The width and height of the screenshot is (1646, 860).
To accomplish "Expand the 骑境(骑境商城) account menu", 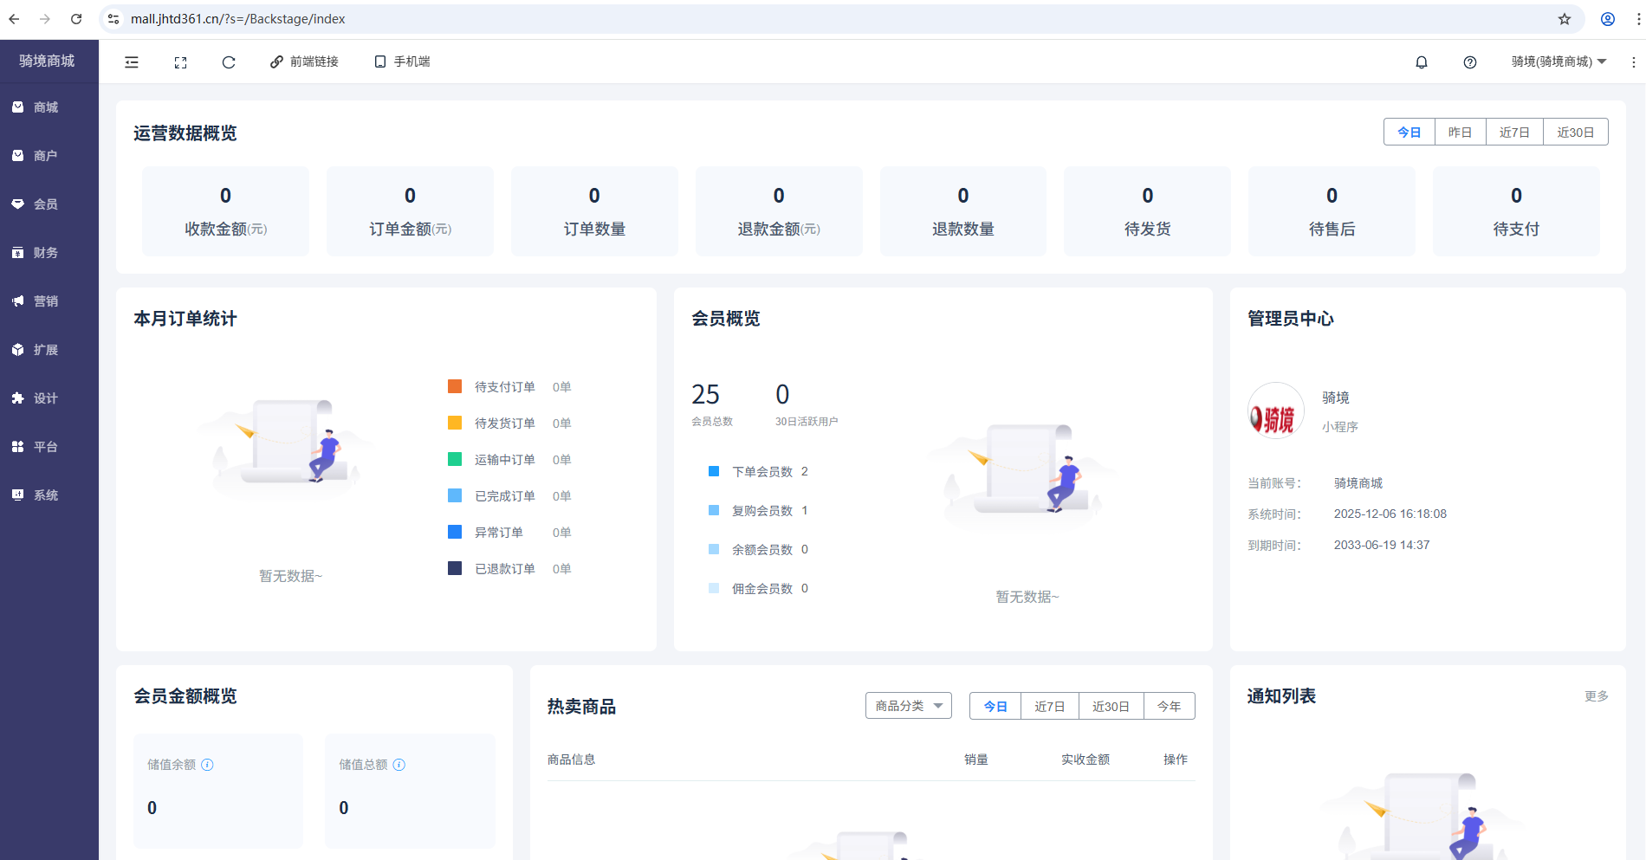I will (x=1557, y=61).
